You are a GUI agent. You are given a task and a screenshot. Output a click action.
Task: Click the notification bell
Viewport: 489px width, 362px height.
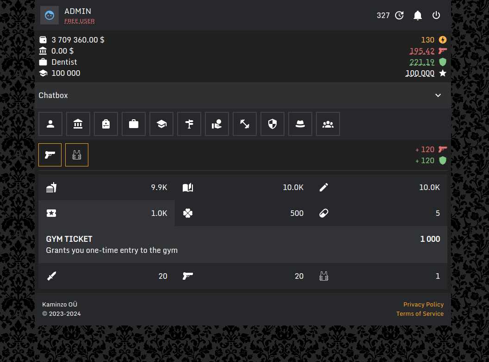(418, 15)
